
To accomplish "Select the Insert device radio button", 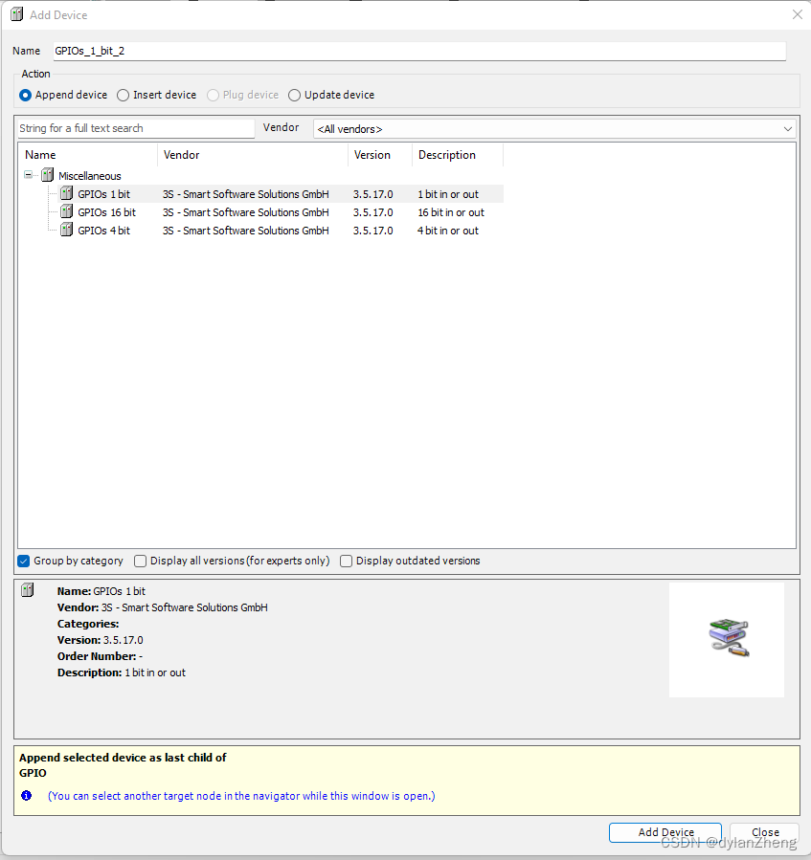I will (123, 95).
